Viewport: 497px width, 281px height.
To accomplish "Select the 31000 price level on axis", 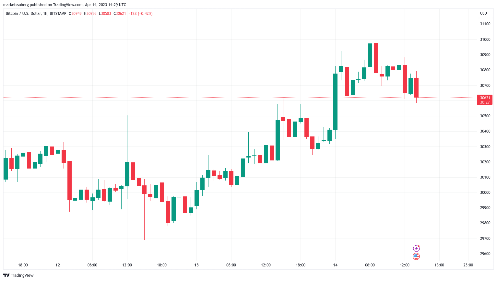I will (x=485, y=40).
